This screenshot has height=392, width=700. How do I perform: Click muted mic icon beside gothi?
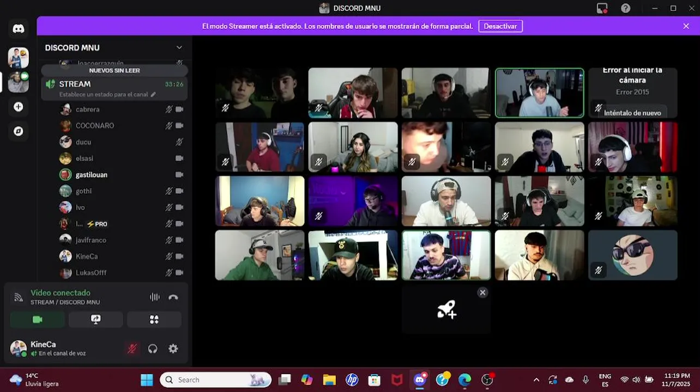tap(169, 191)
